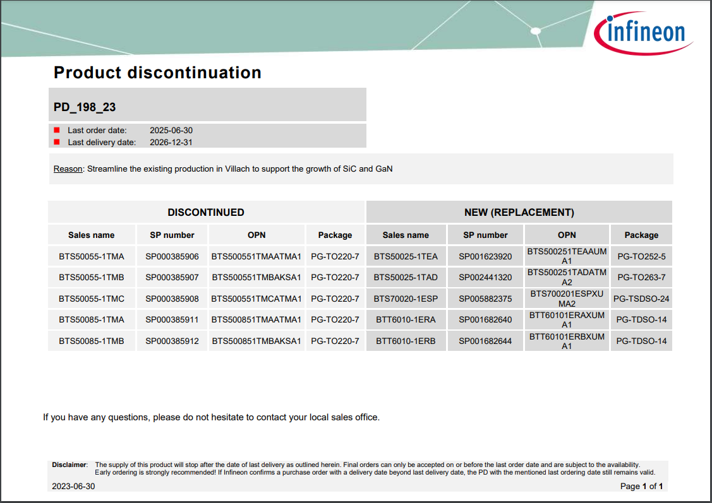This screenshot has height=503, width=712.
Task: Click replacement sales name BTS50025-1TAD
Action: [x=406, y=277]
